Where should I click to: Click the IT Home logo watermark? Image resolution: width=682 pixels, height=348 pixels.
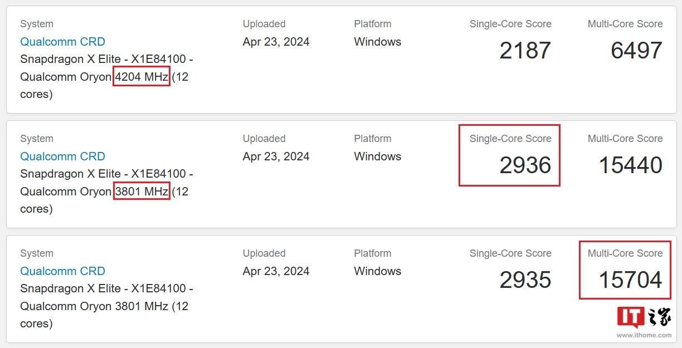644,317
